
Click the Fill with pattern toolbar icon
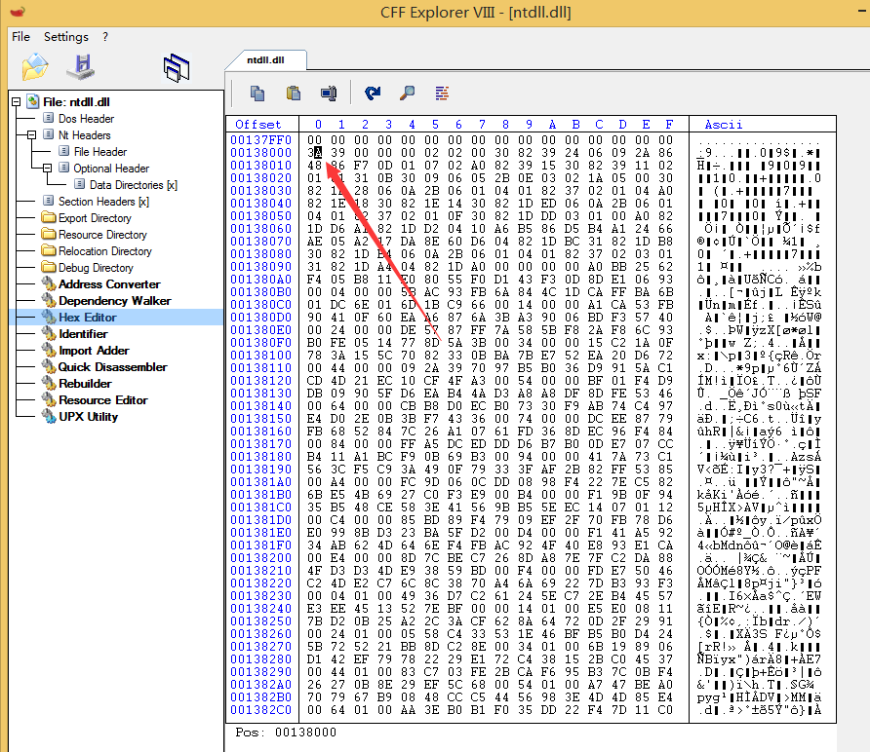(x=442, y=94)
